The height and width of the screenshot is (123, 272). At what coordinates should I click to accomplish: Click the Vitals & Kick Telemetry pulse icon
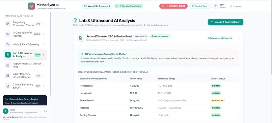coord(8,44)
